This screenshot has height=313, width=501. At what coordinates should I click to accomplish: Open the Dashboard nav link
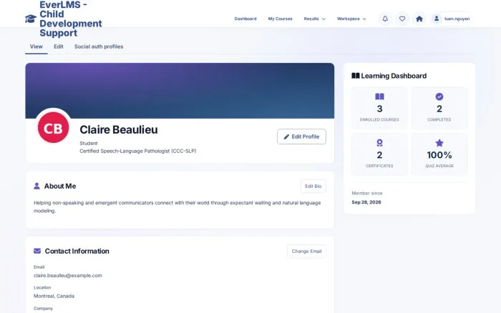coord(245,19)
